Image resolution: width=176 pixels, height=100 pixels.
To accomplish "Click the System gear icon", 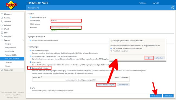I will pos(2,40).
